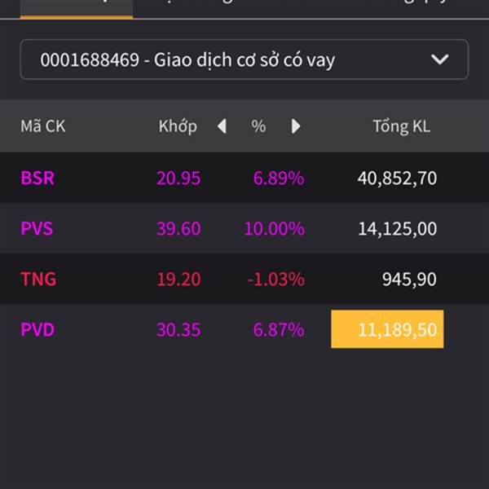Click the underlined active tab at top
The width and height of the screenshot is (489, 489).
77,7
